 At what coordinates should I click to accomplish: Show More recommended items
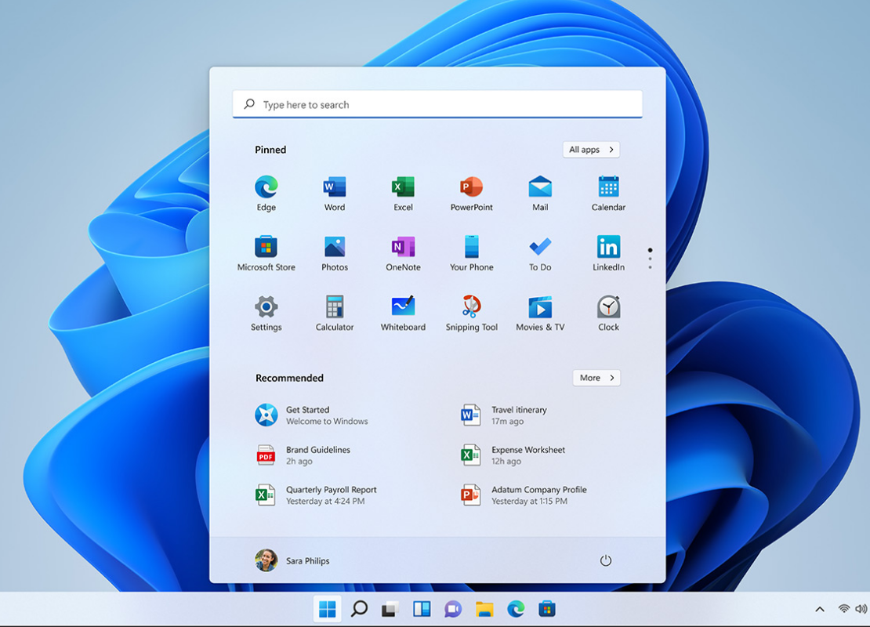596,378
